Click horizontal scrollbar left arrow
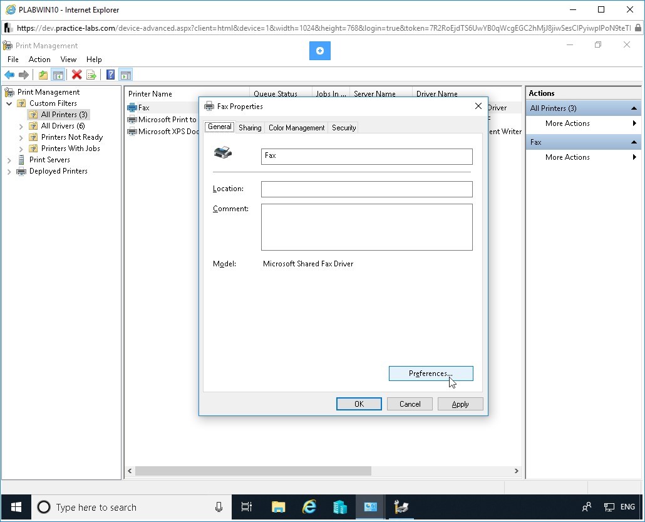This screenshot has height=522, width=645. point(130,471)
